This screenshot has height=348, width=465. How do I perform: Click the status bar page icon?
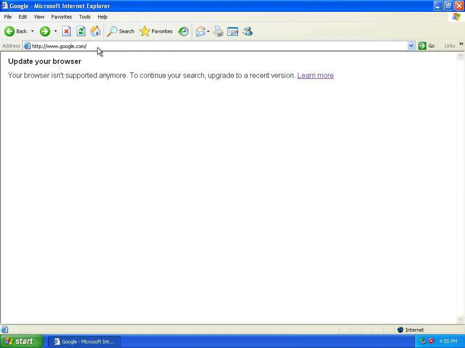coord(5,329)
